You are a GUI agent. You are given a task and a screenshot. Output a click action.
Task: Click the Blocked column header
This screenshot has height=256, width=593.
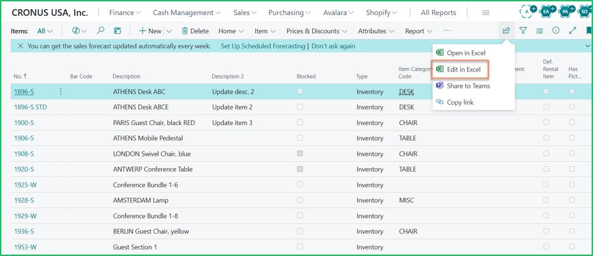point(306,76)
